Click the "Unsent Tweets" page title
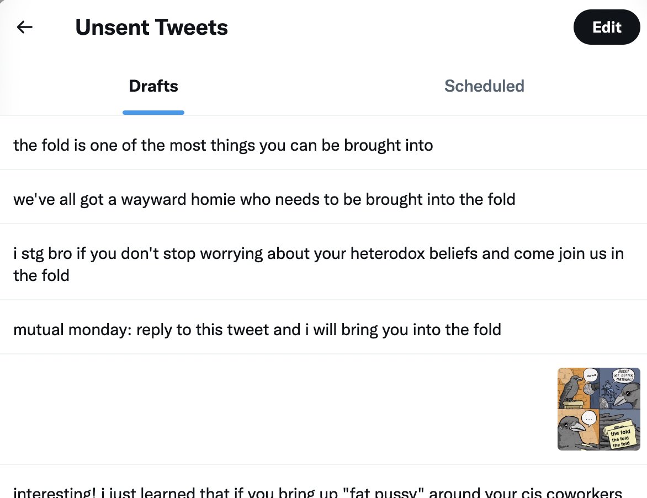 pyautogui.click(x=151, y=27)
